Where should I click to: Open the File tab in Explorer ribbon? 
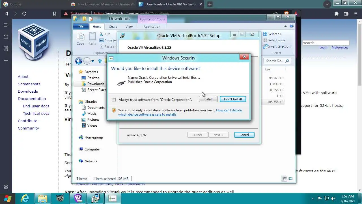(x=81, y=26)
